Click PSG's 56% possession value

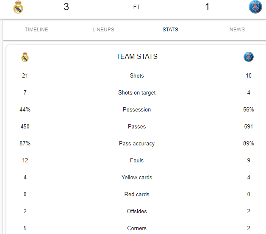point(249,109)
